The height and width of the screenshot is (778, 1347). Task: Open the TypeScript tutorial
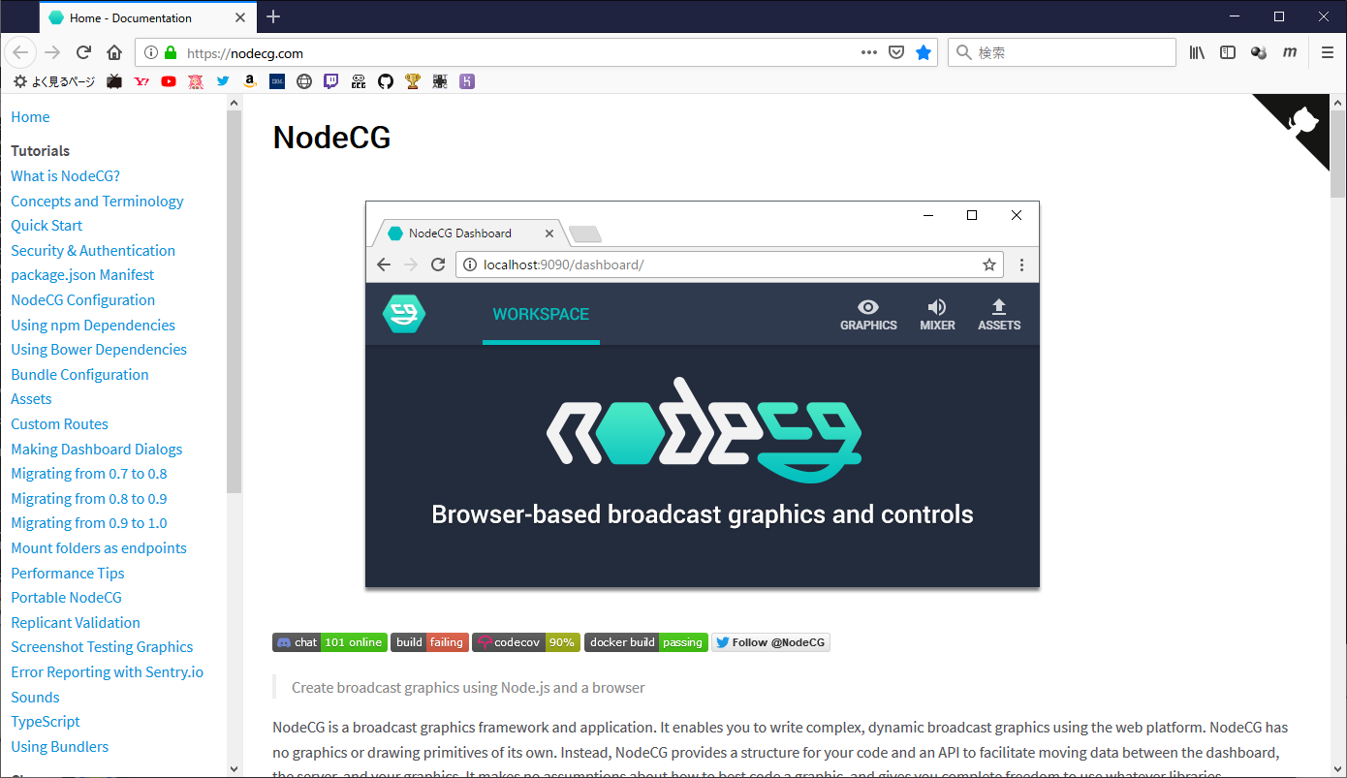tap(46, 722)
